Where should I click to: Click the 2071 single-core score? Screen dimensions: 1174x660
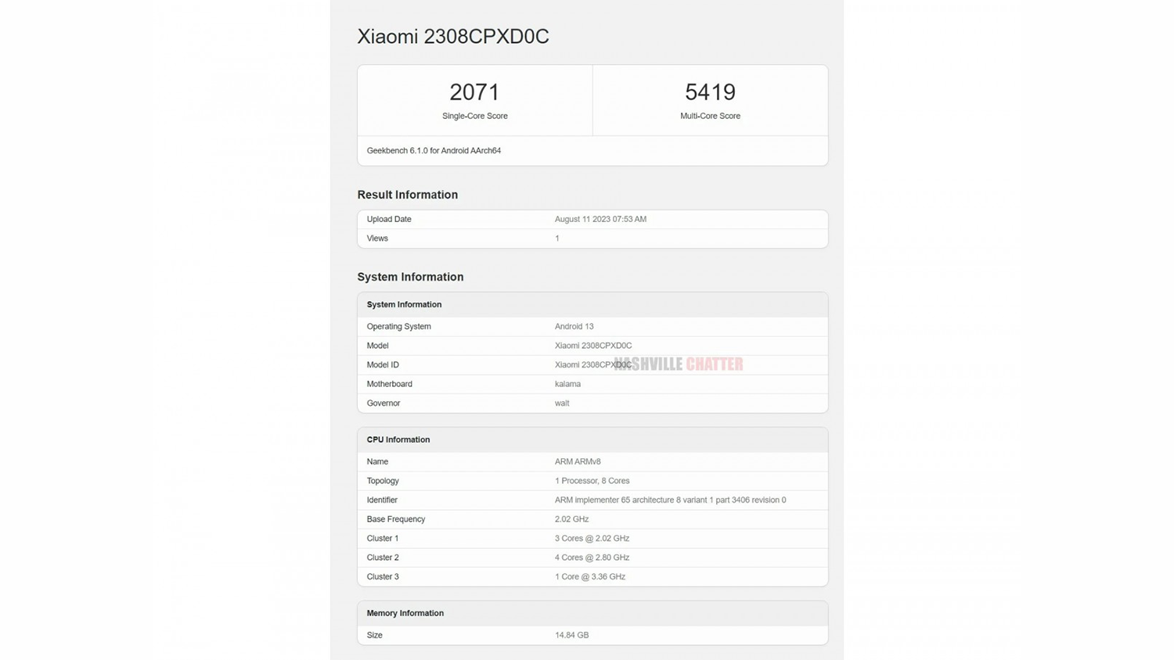[x=474, y=92]
